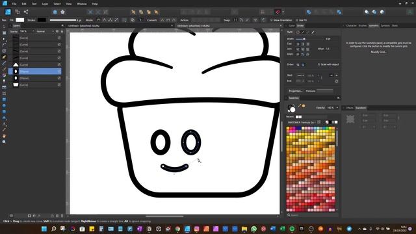This screenshot has width=416, height=234.
Task: Switch to the Symbols tab
Action: pos(385,26)
